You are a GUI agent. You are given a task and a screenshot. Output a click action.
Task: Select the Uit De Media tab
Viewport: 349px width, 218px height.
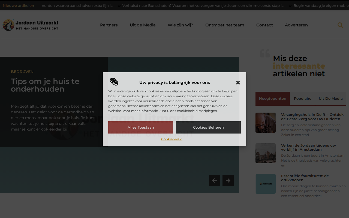(x=331, y=99)
